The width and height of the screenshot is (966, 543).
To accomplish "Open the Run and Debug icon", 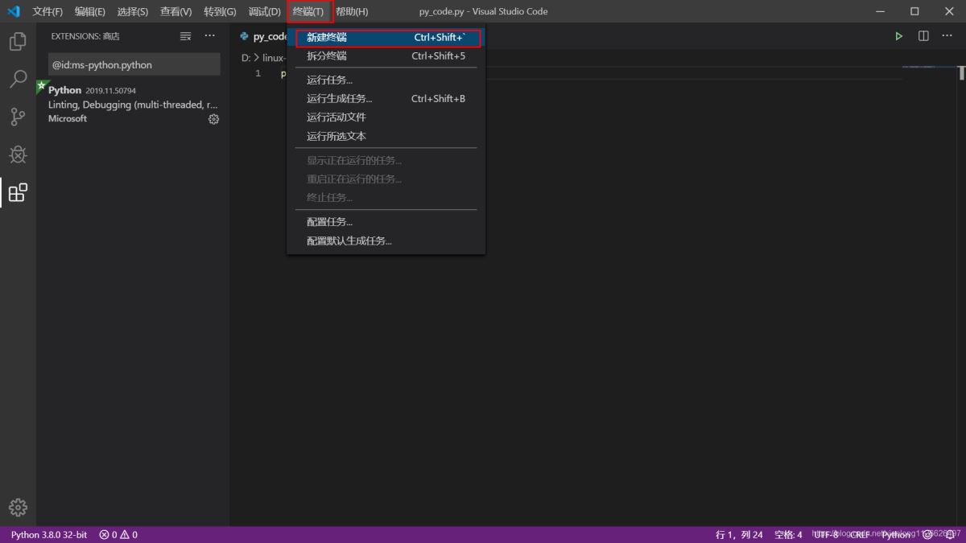I will (18, 154).
